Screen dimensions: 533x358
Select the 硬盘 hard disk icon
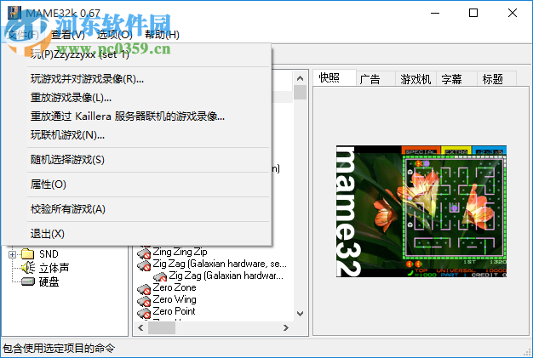(28, 281)
